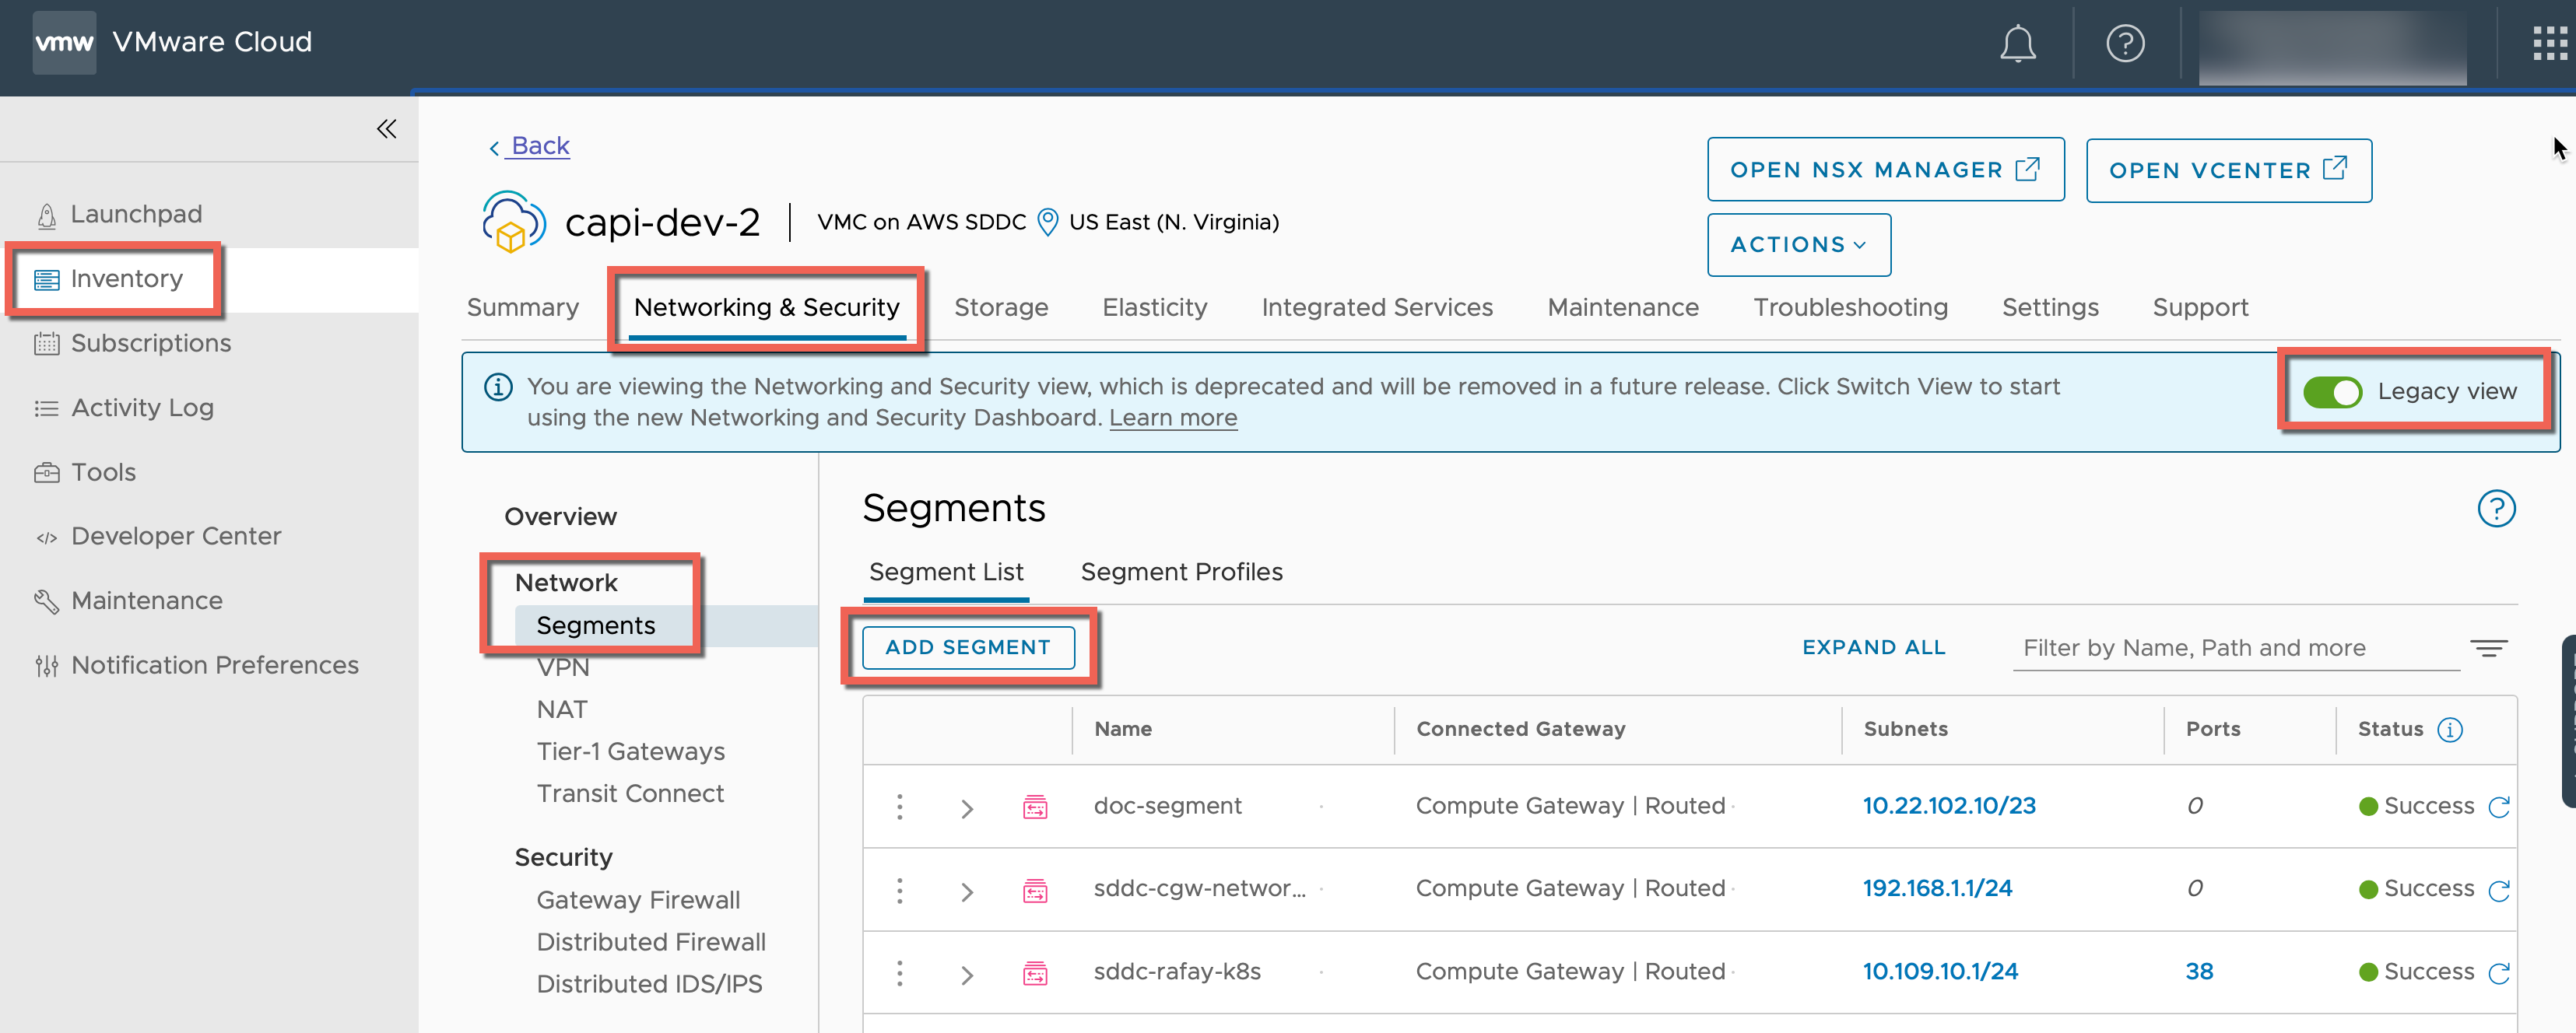Image resolution: width=2576 pixels, height=1033 pixels.
Task: Open Tier-1 Gateways
Action: point(630,752)
